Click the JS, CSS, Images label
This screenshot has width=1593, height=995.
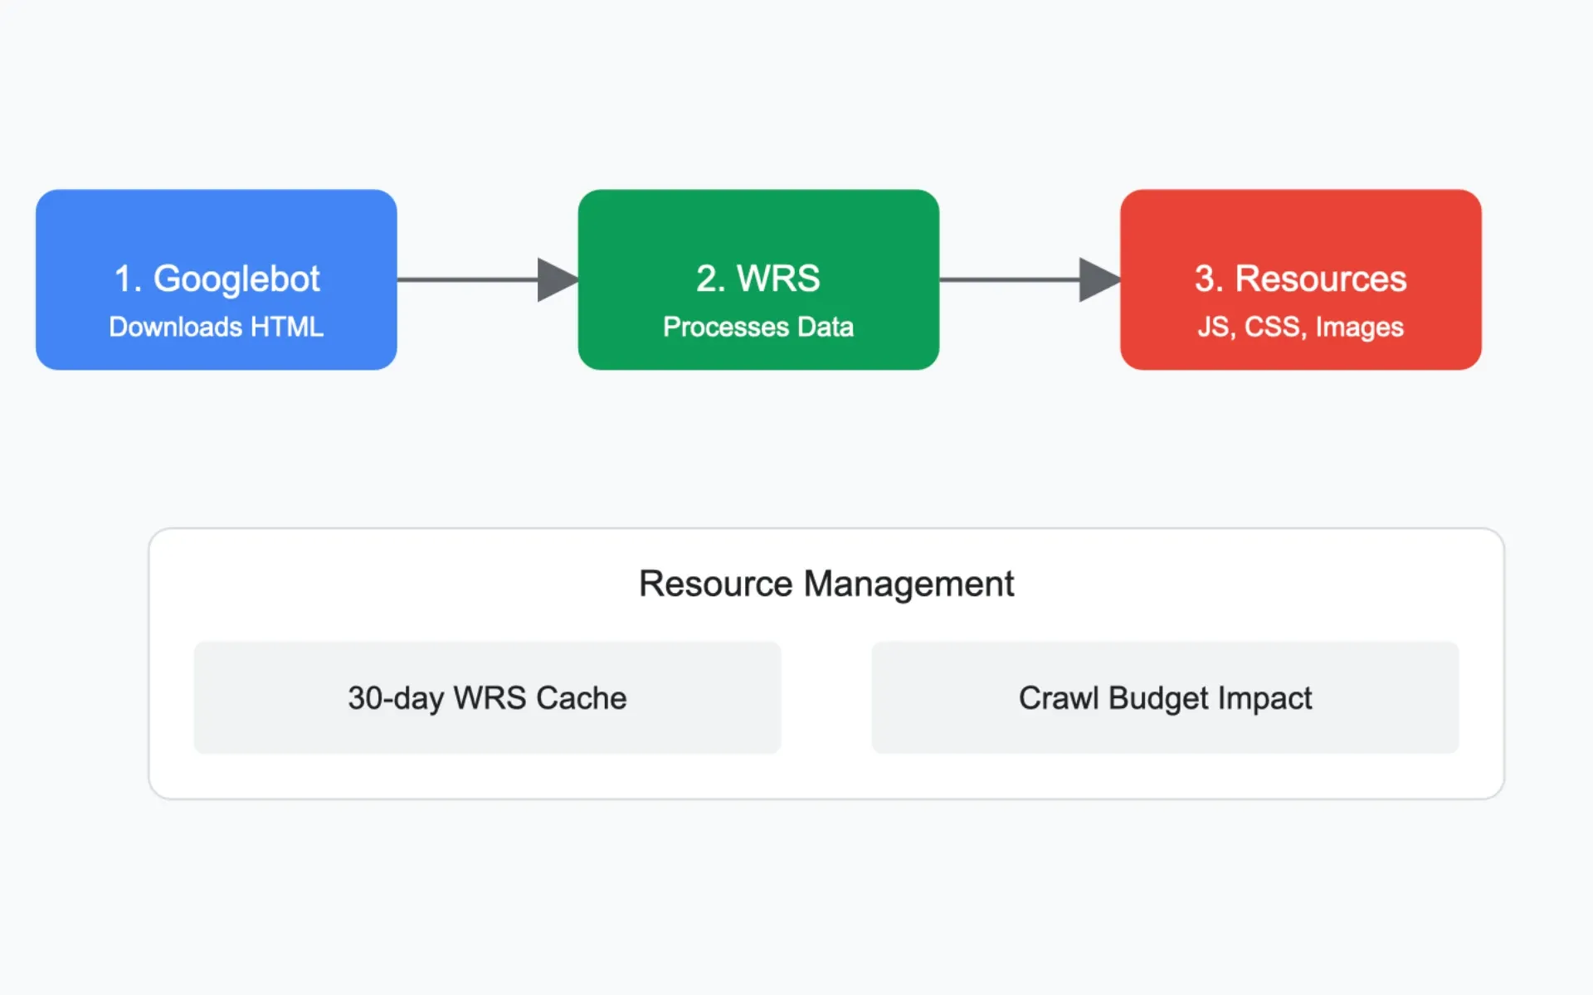[1300, 327]
